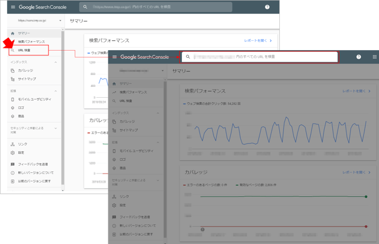Click the red-outlined URL search field
This screenshot has height=244, width=379.
[262, 57]
